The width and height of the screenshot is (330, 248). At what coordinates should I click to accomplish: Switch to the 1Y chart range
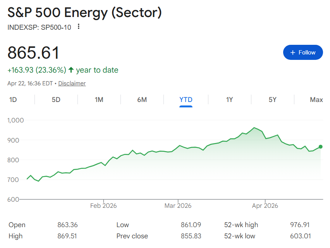[229, 99]
